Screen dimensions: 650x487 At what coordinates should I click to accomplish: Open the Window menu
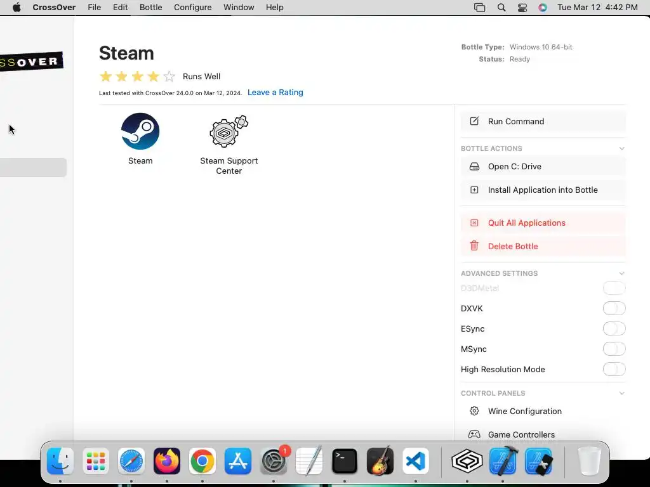[239, 8]
